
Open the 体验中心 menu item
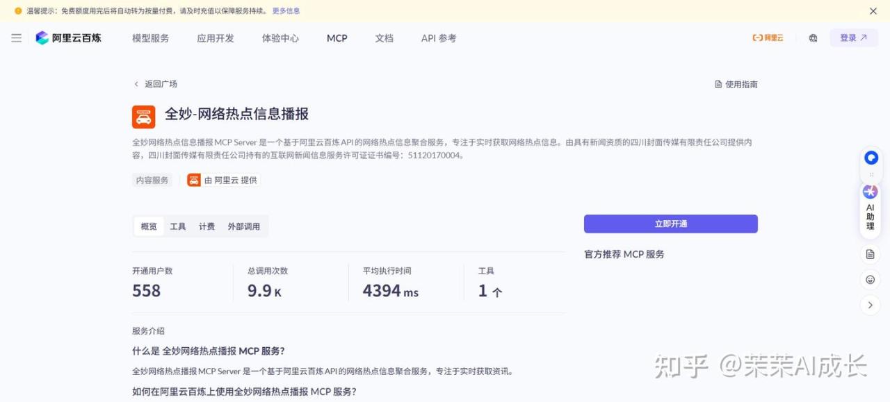(x=280, y=38)
